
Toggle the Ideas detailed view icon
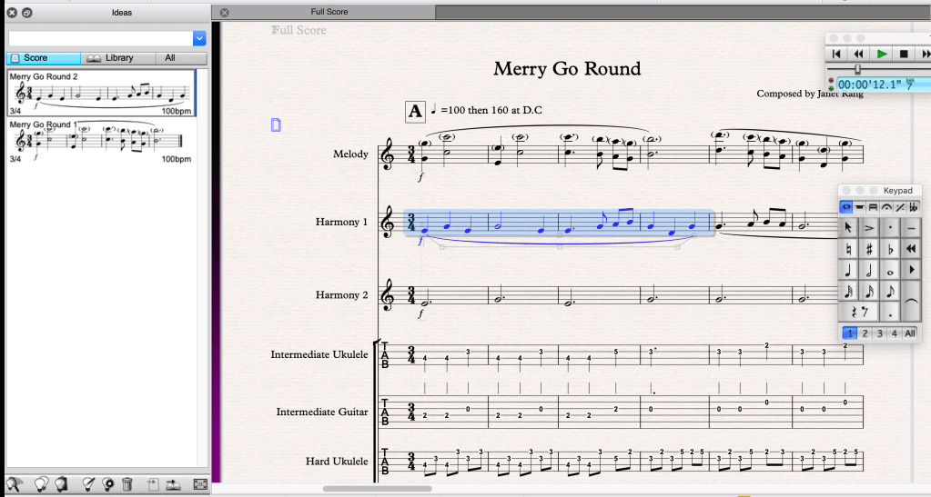pyautogui.click(x=201, y=484)
